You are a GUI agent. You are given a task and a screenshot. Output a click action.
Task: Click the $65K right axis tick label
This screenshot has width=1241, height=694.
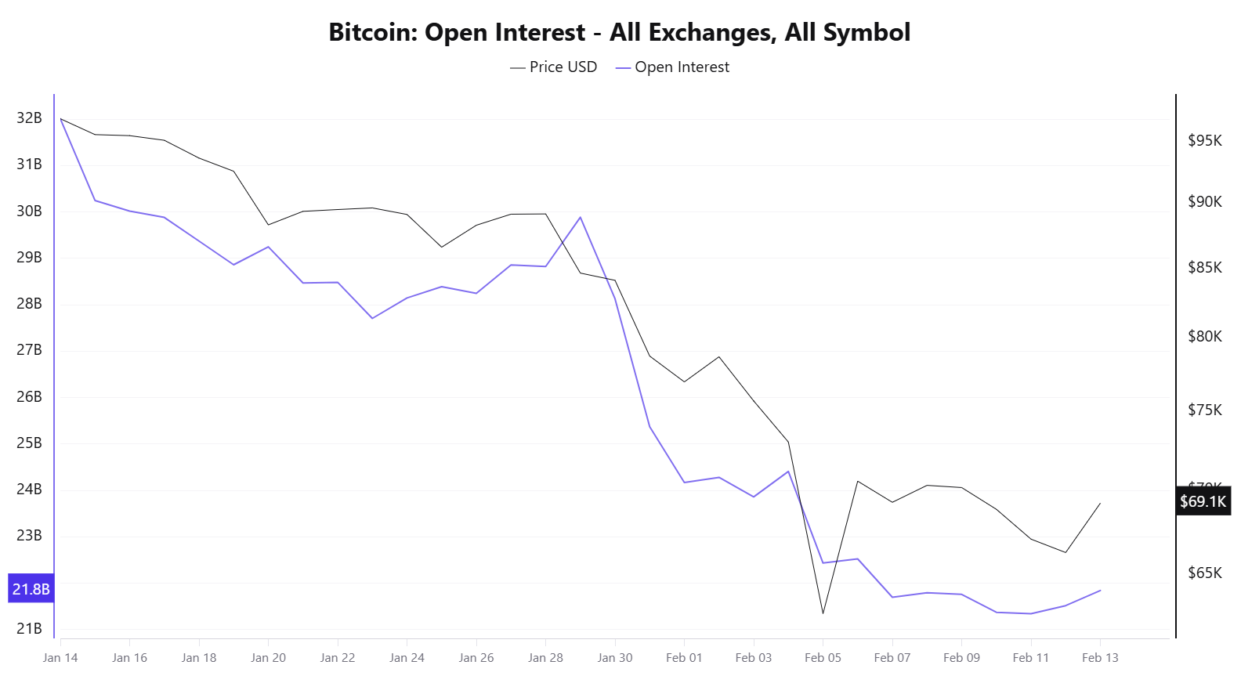pyautogui.click(x=1205, y=573)
